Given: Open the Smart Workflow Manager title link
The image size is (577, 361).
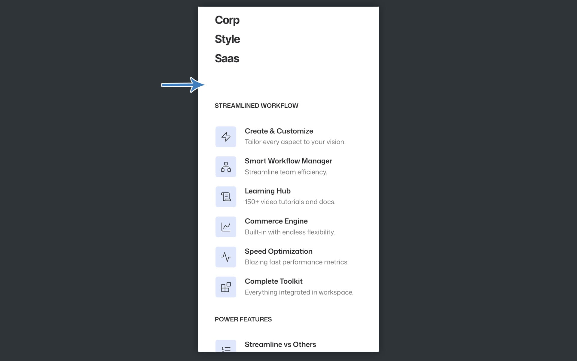Looking at the screenshot, I should coord(288,161).
